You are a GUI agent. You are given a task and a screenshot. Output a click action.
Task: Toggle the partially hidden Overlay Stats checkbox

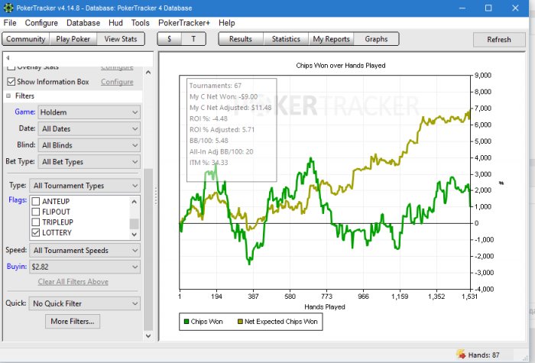(11, 68)
